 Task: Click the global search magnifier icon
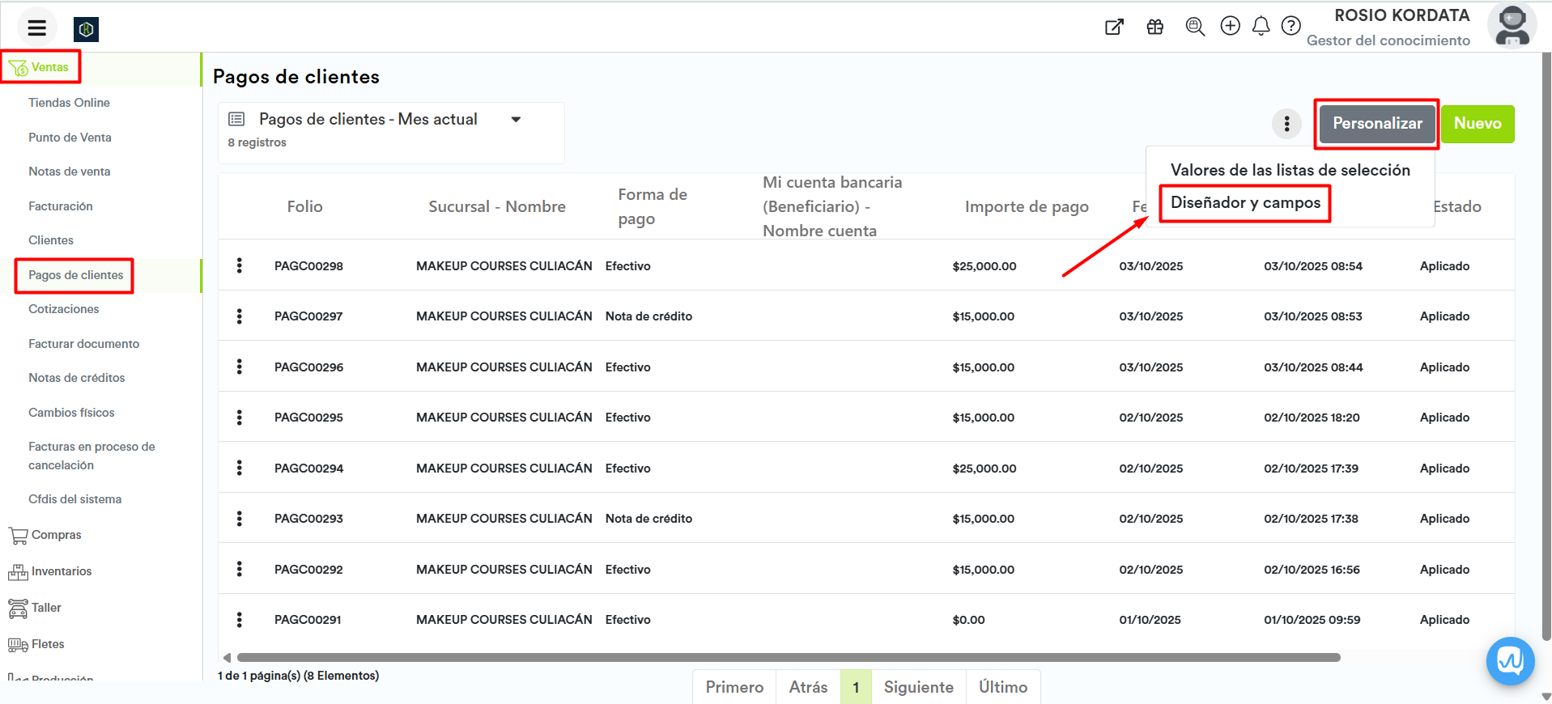(x=1194, y=27)
